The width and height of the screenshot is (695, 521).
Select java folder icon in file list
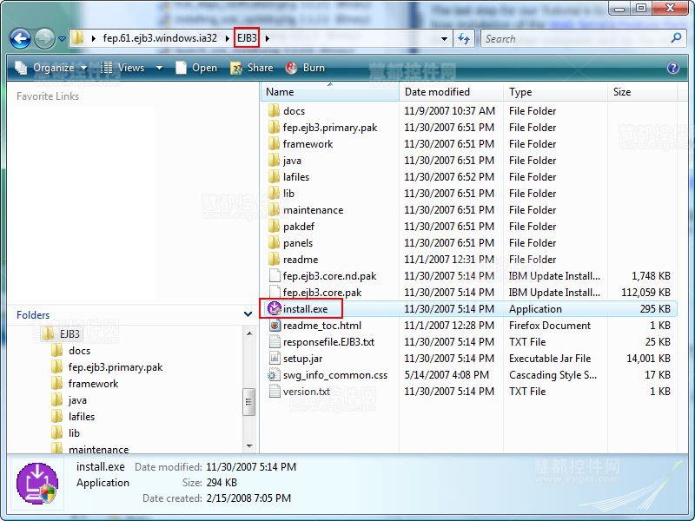point(274,160)
